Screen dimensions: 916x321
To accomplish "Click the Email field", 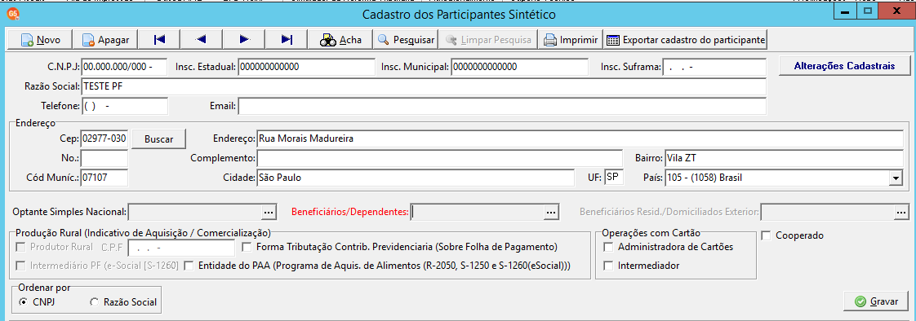I will click(x=502, y=106).
